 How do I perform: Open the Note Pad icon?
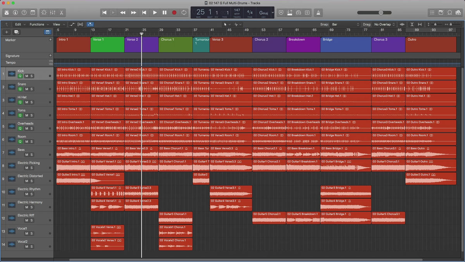tap(441, 12)
